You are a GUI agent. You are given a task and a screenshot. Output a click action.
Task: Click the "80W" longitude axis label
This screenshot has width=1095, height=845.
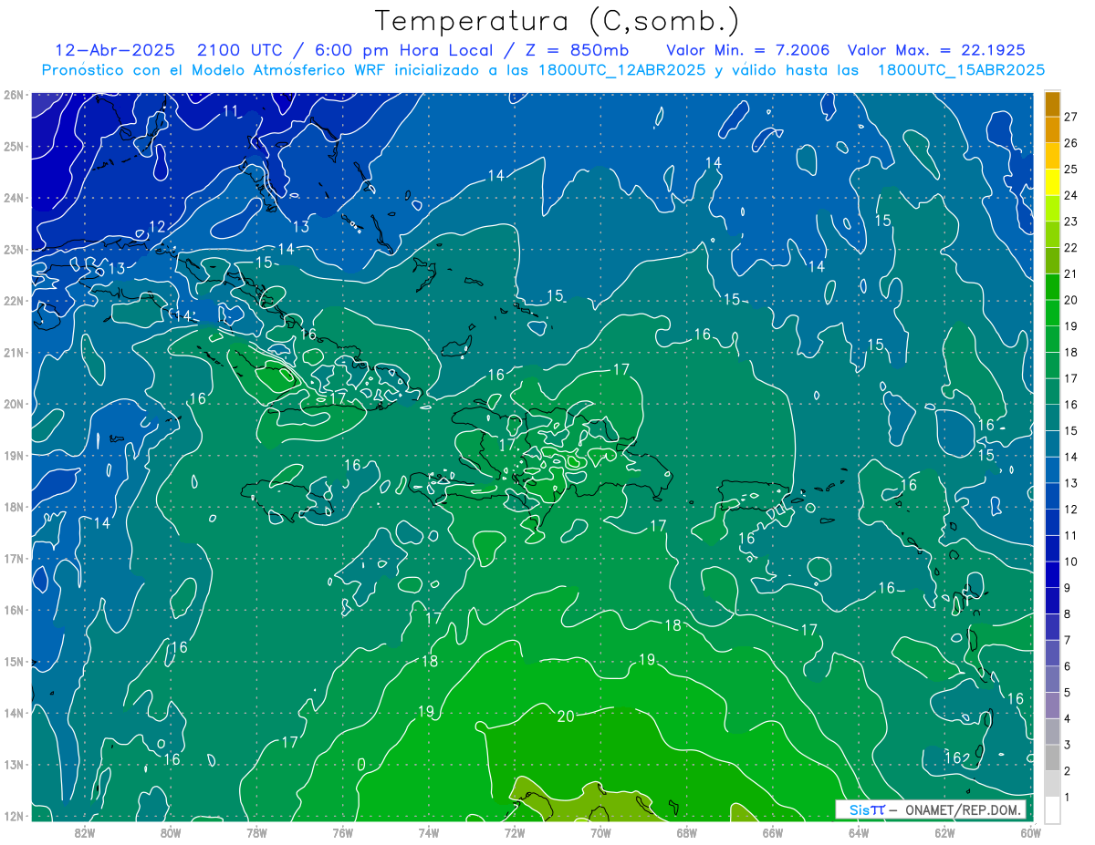tap(171, 832)
